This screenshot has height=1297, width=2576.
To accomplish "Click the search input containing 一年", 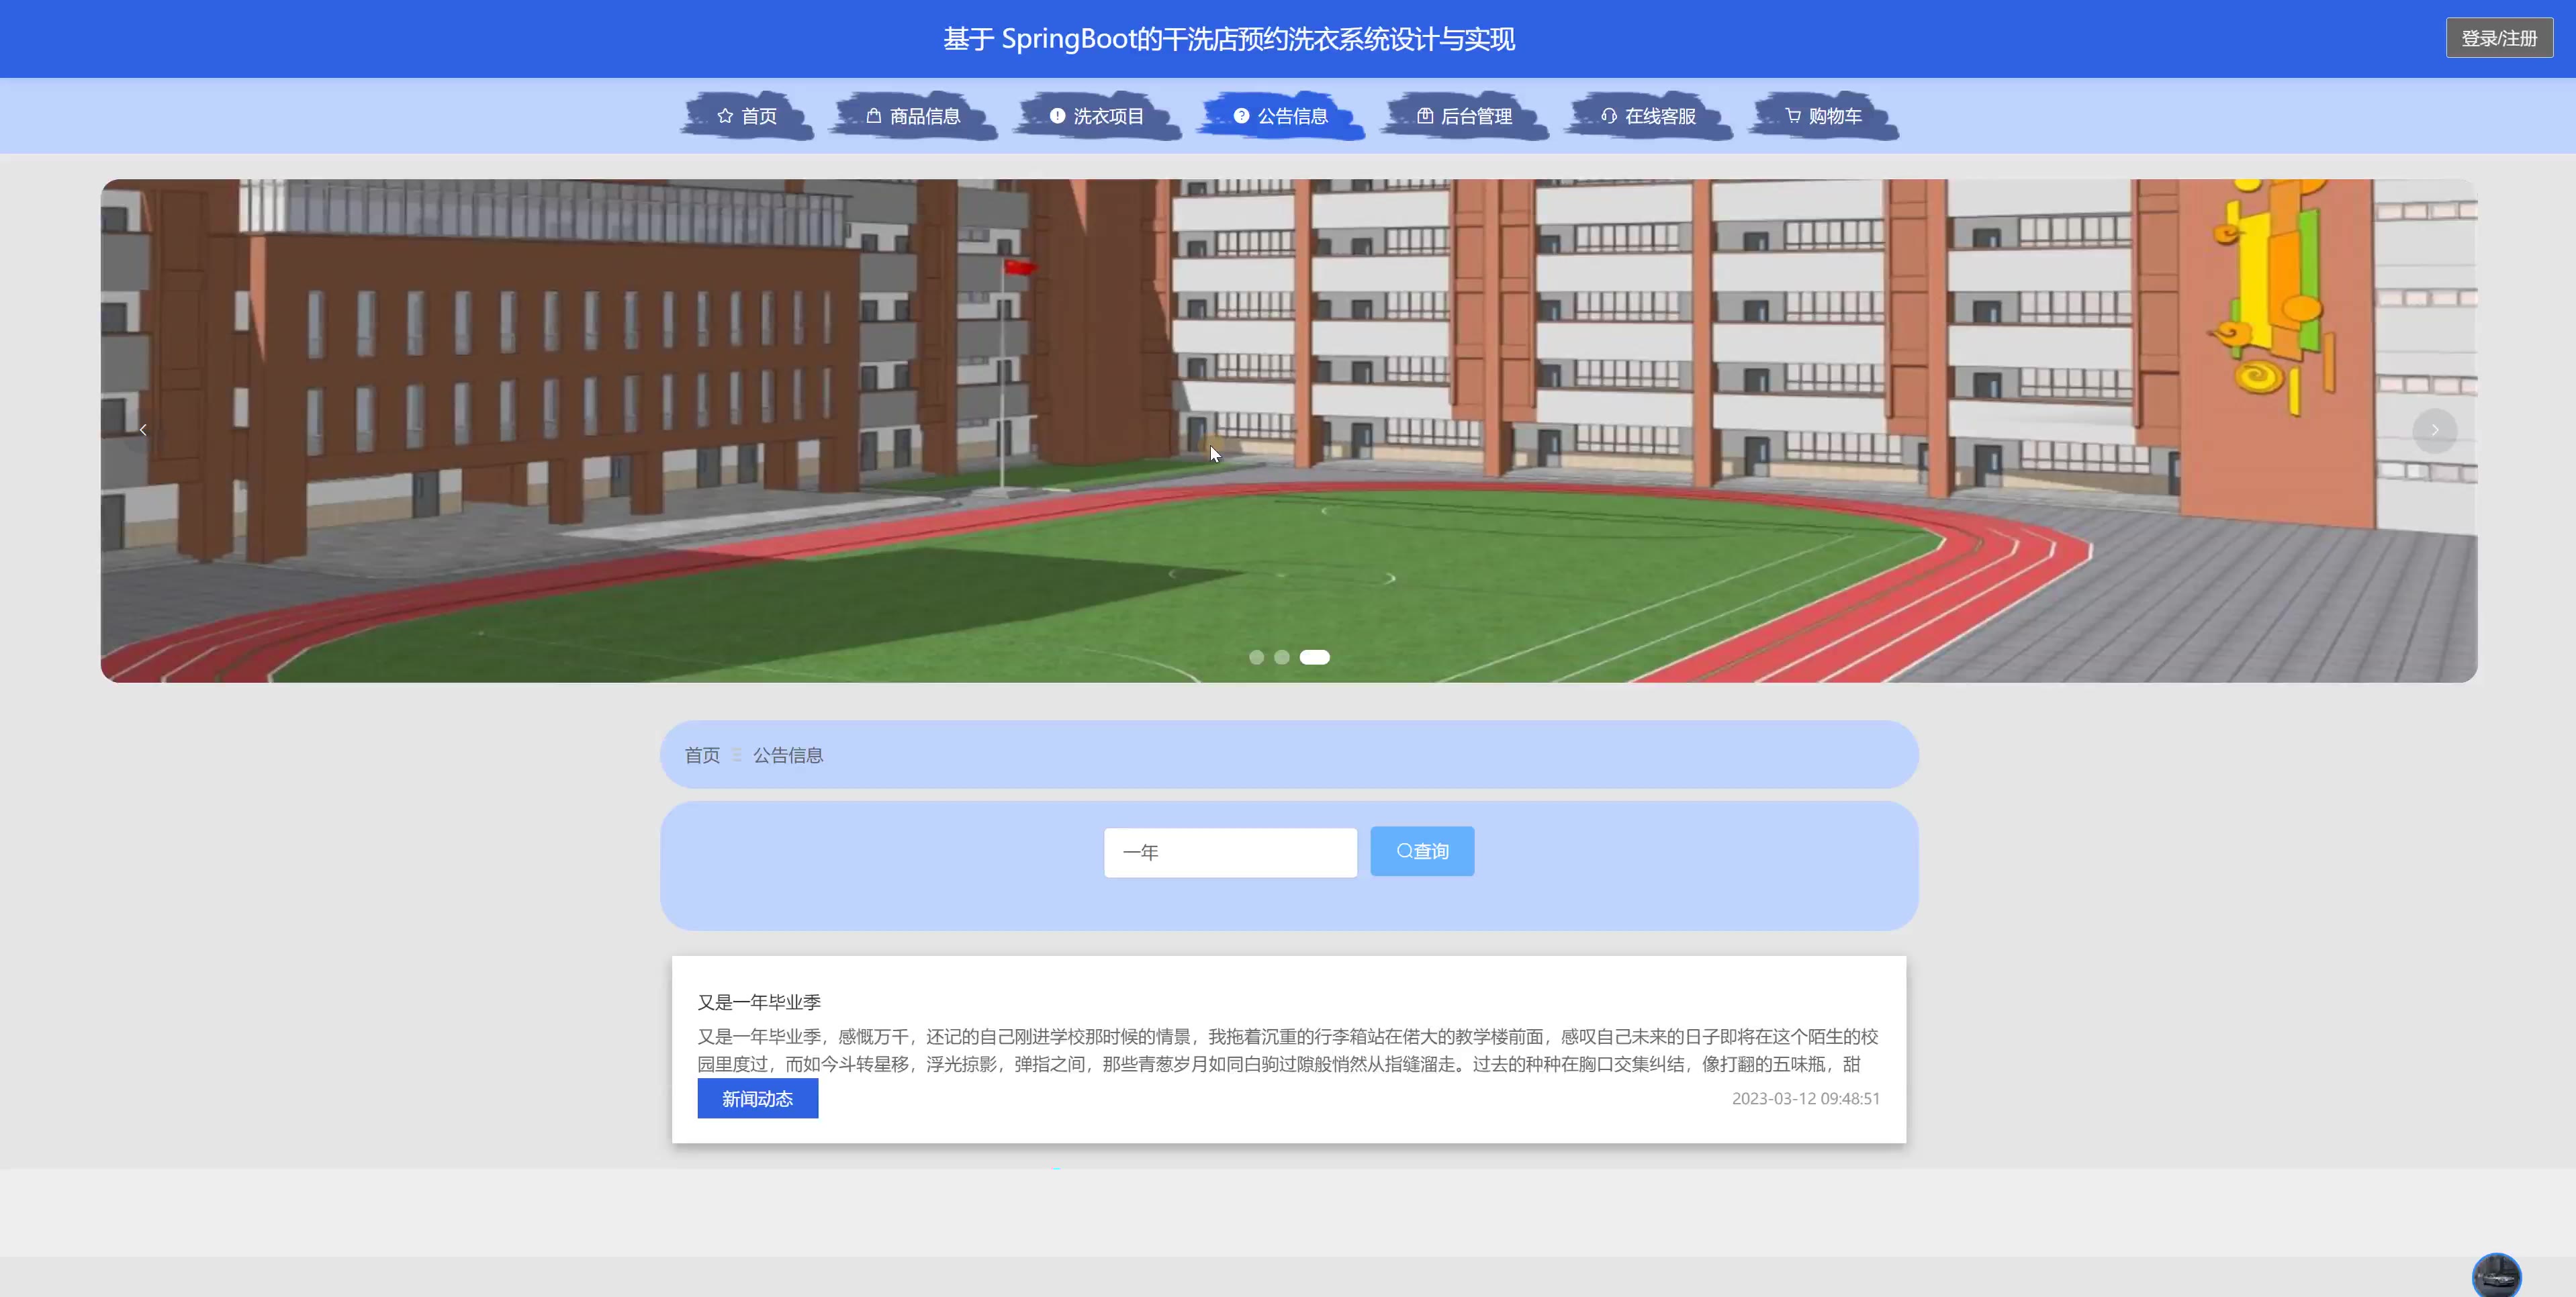I will click(1230, 852).
